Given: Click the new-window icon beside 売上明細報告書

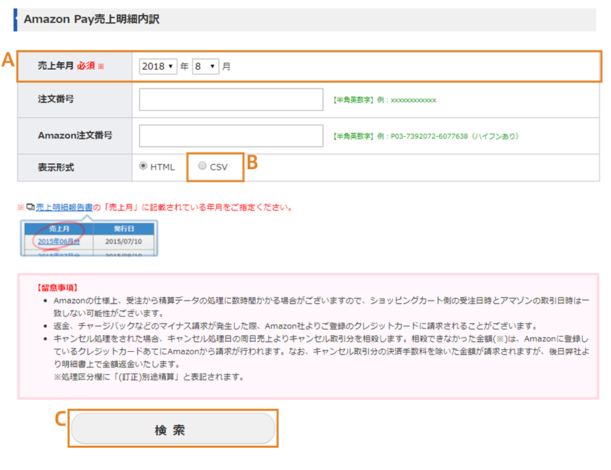Looking at the screenshot, I should tap(30, 207).
